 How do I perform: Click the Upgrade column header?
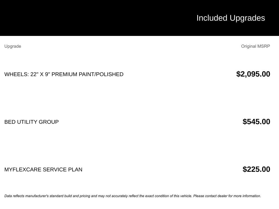click(13, 46)
